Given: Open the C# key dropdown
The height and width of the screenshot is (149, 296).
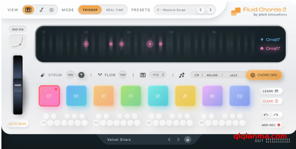Looking at the screenshot, I should tap(197, 75).
